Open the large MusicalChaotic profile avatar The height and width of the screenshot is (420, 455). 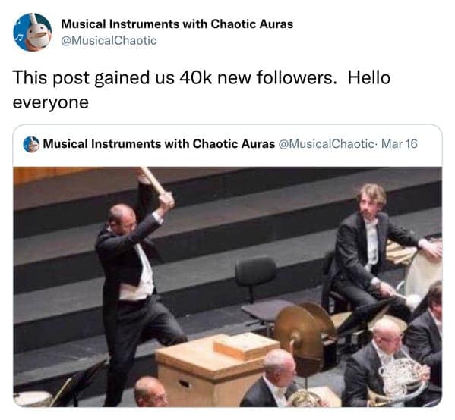tap(33, 32)
